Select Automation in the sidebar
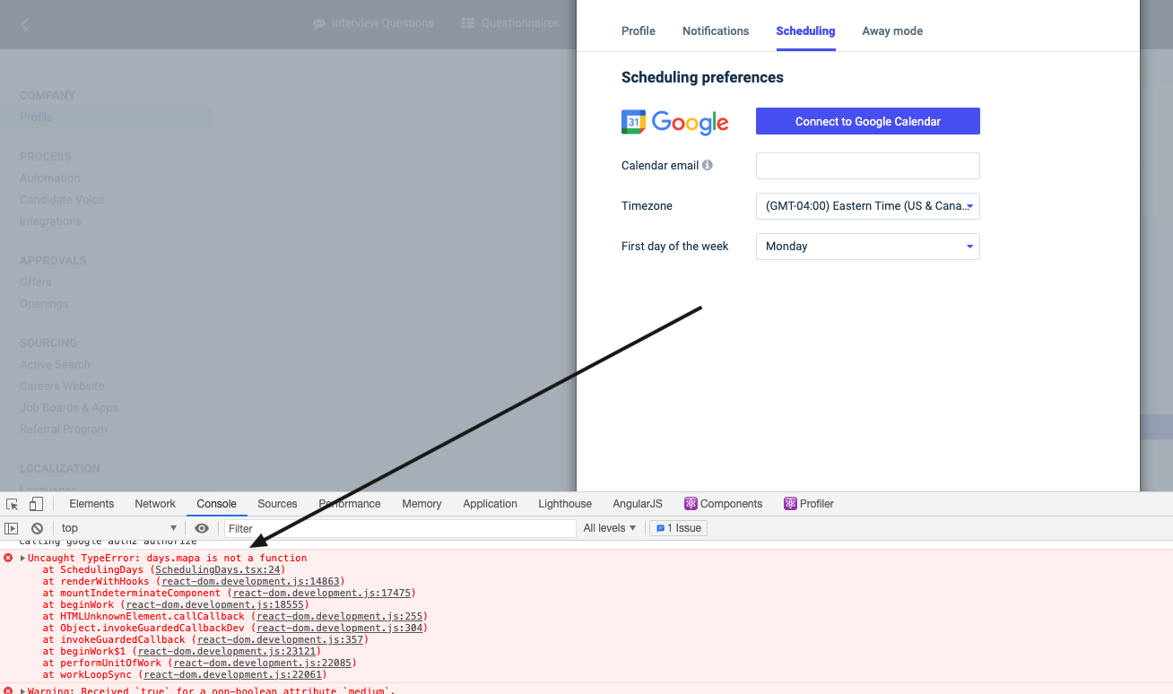Viewport: 1173px width, 694px height. coord(50,178)
